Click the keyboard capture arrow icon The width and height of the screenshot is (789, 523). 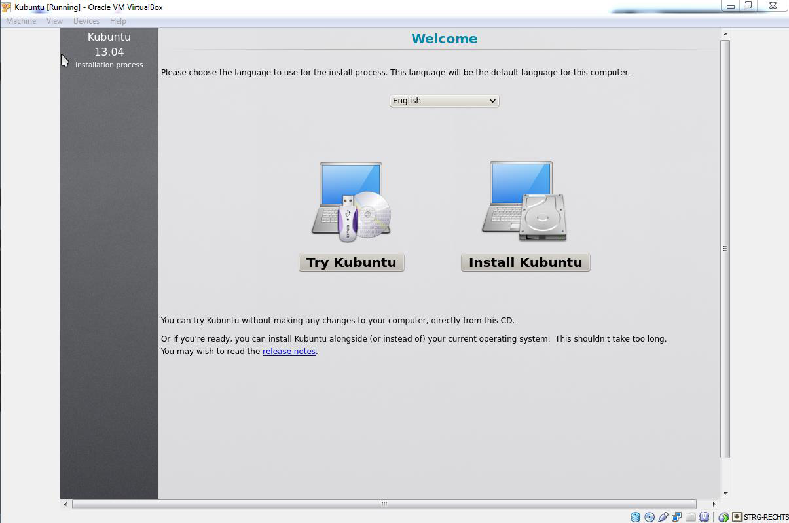tap(737, 517)
